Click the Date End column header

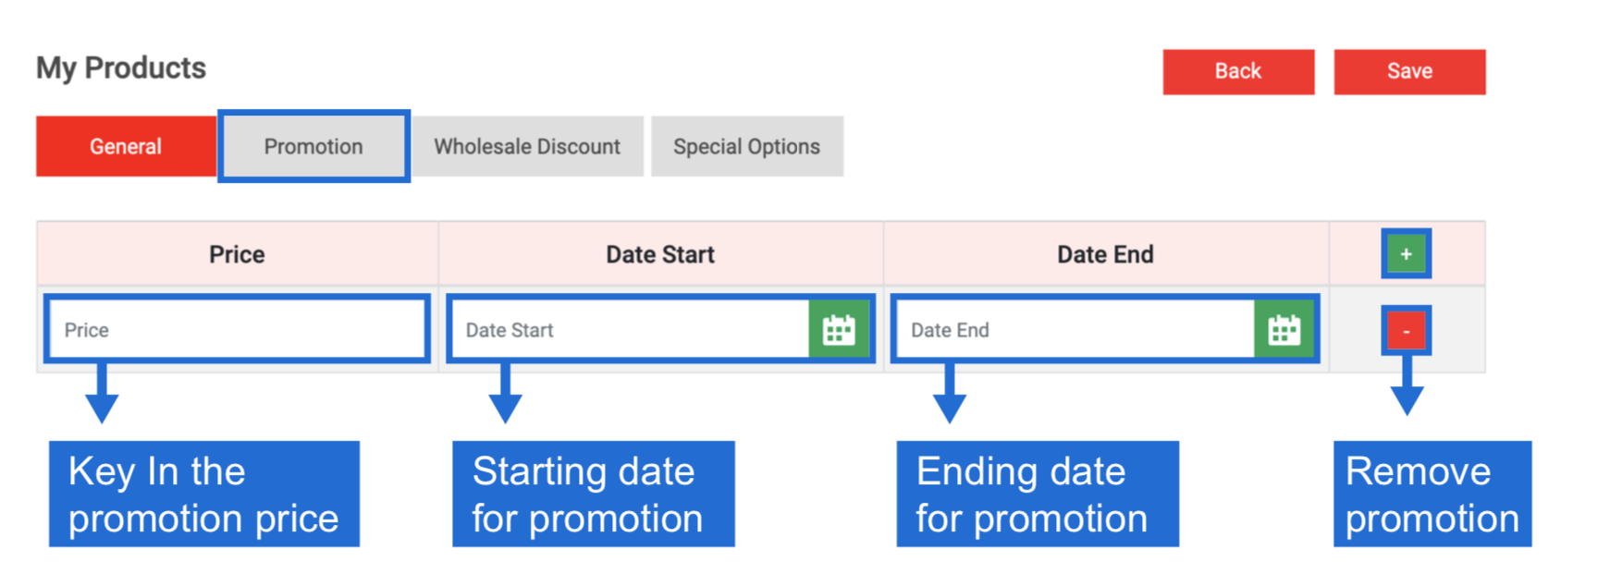tap(1105, 254)
